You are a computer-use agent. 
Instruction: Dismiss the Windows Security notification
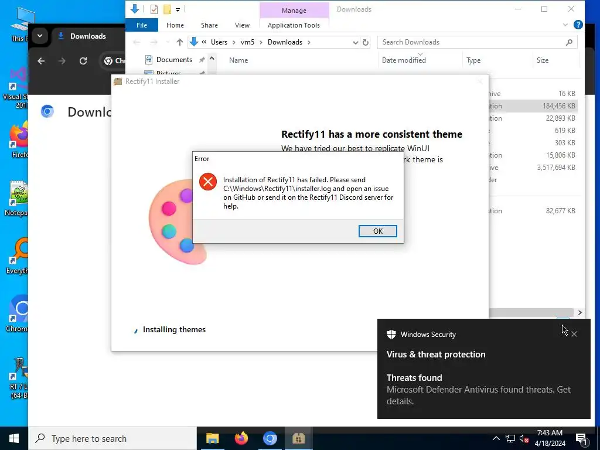click(574, 334)
